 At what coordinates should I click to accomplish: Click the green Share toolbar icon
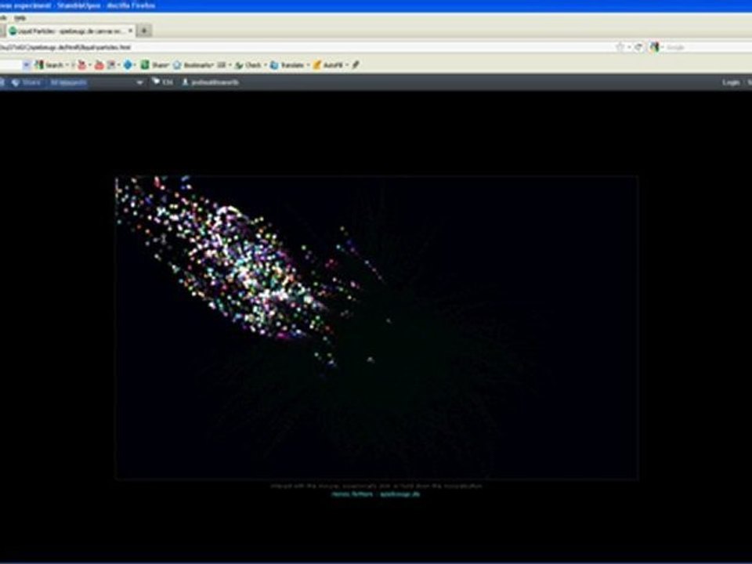(154, 65)
